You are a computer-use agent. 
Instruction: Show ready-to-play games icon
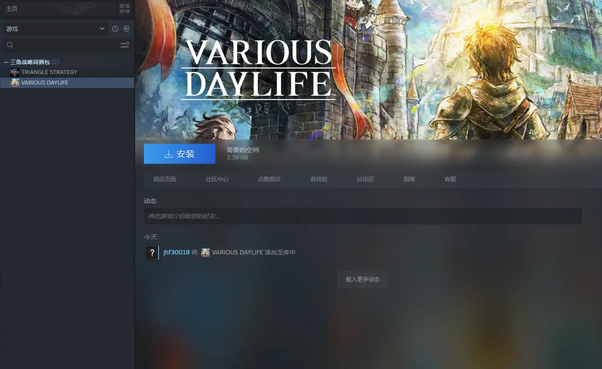pos(126,29)
